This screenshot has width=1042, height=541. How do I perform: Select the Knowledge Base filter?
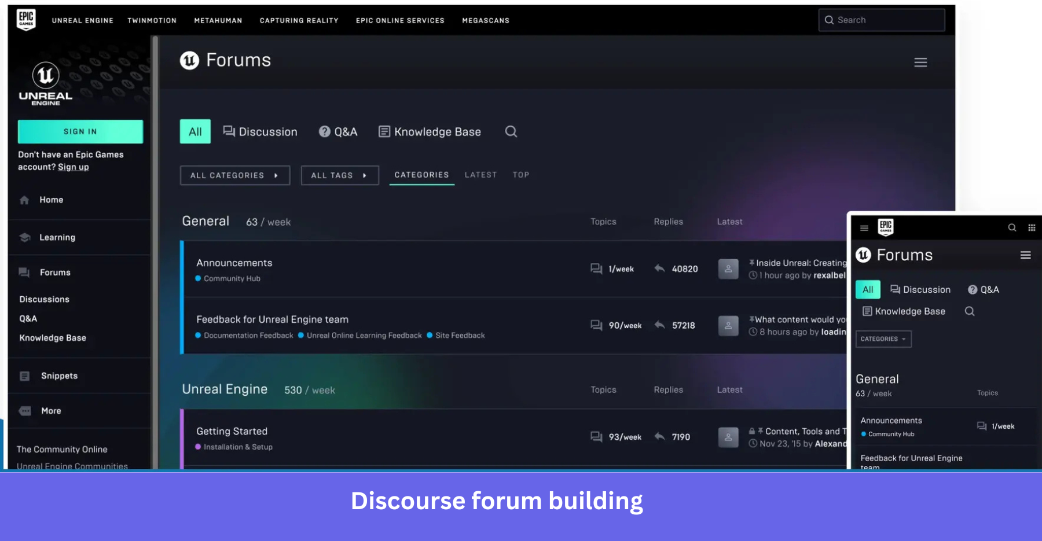click(430, 131)
